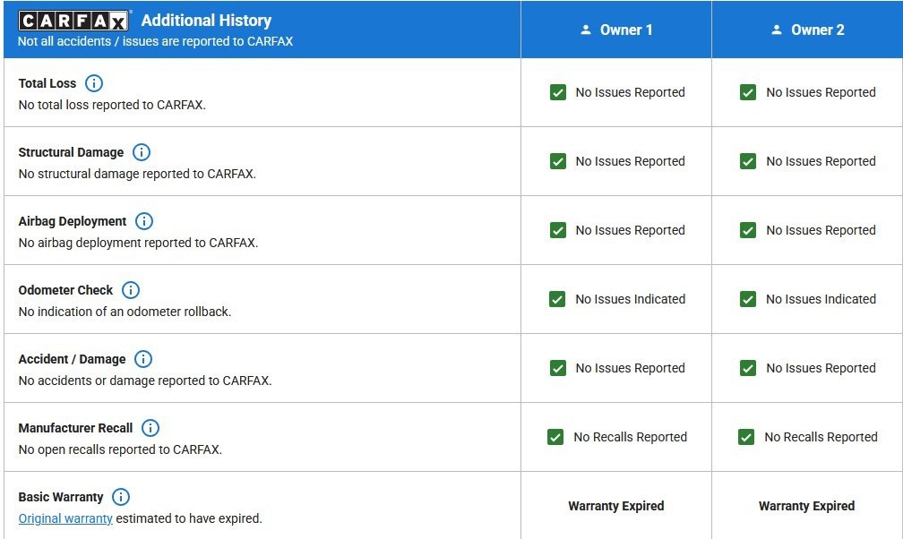The height and width of the screenshot is (539, 903).
Task: Click Owner 2 green check for Structural Damage
Action: tap(748, 161)
